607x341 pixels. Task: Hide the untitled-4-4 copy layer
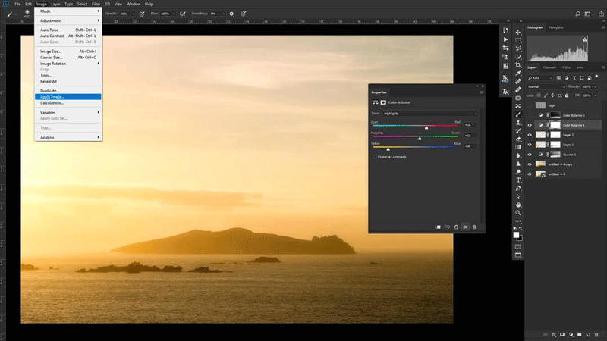point(530,164)
